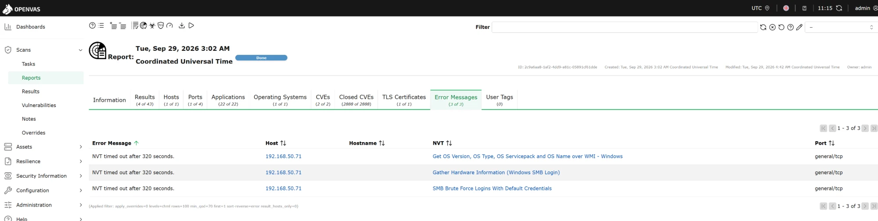Open the corresponding results icon
878x221 pixels.
pyautogui.click(x=144, y=25)
